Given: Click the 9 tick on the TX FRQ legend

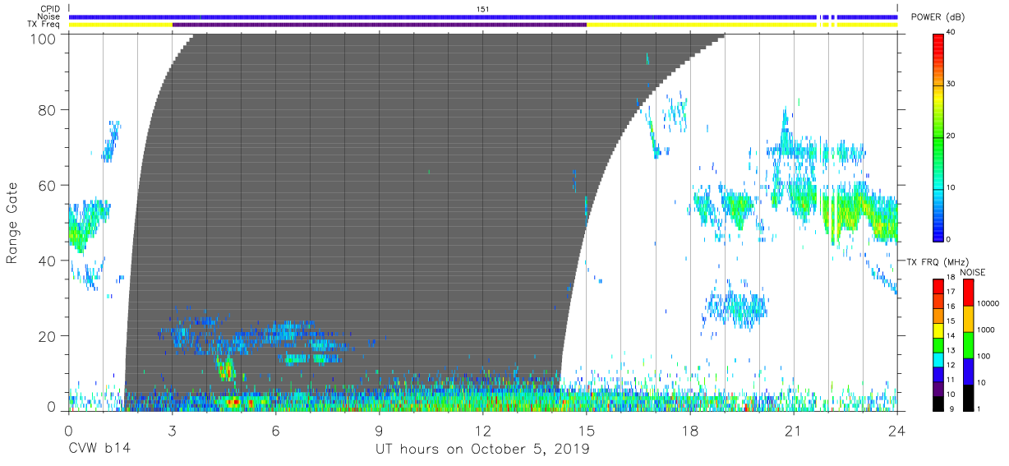Looking at the screenshot, I should tap(951, 408).
